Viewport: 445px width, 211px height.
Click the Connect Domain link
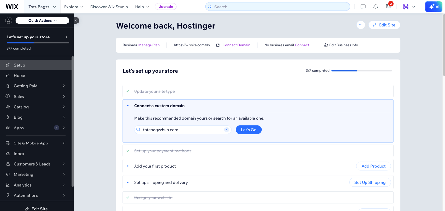(x=236, y=45)
